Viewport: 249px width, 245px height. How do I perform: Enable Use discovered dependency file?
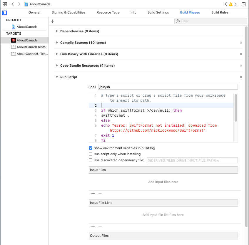point(91,160)
